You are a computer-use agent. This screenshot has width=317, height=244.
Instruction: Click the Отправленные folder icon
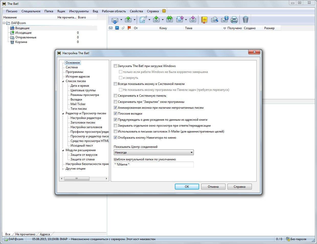point(12,37)
